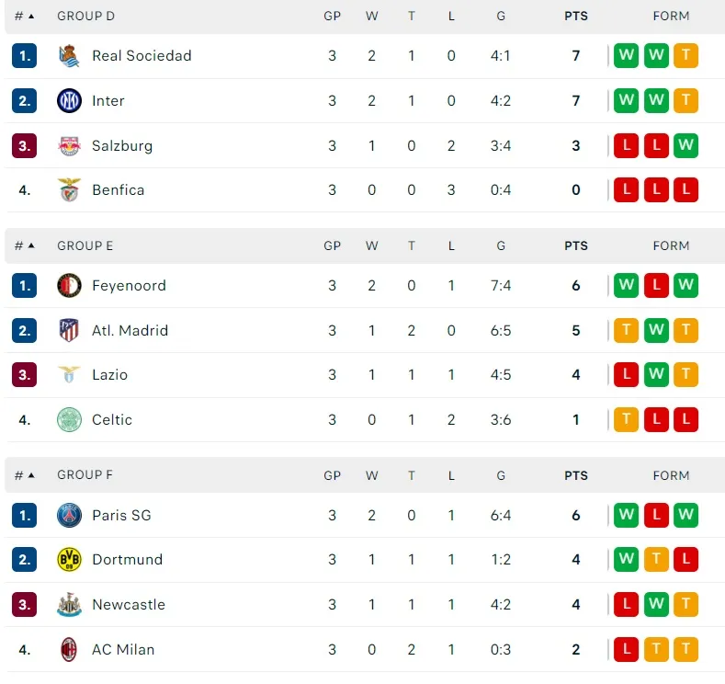
Task: Sort Group D by rank arrow
Action: (x=31, y=17)
